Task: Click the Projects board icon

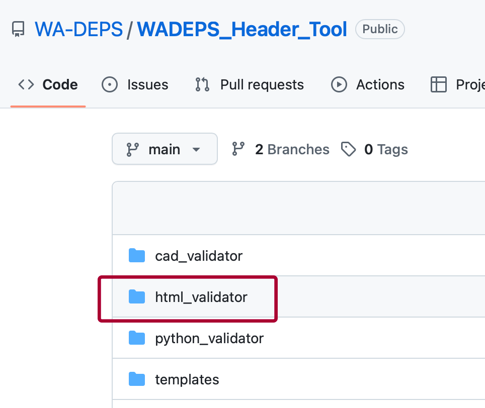Action: point(439,84)
